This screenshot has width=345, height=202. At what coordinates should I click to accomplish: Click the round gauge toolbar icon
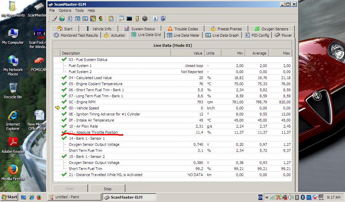(145, 19)
